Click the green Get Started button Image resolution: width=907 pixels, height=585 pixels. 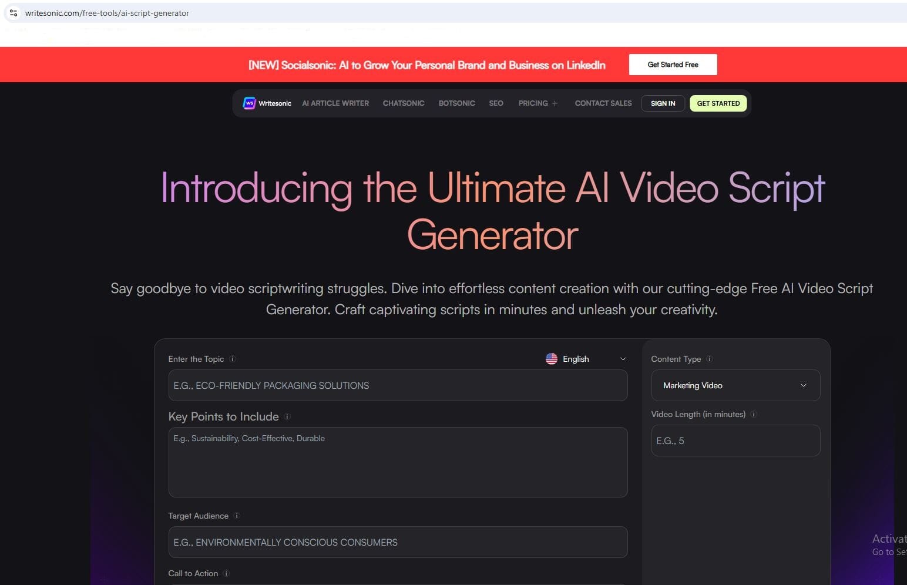(x=718, y=103)
